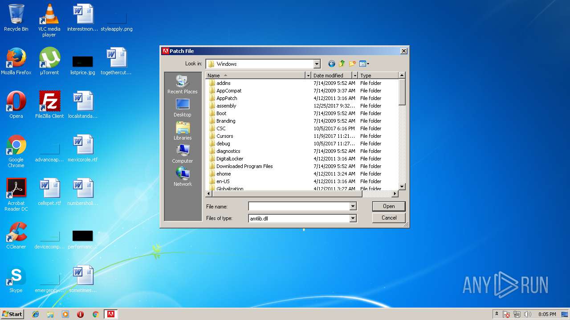Screen dimensions: 570x320
Task: Click the Open button
Action: point(389,206)
